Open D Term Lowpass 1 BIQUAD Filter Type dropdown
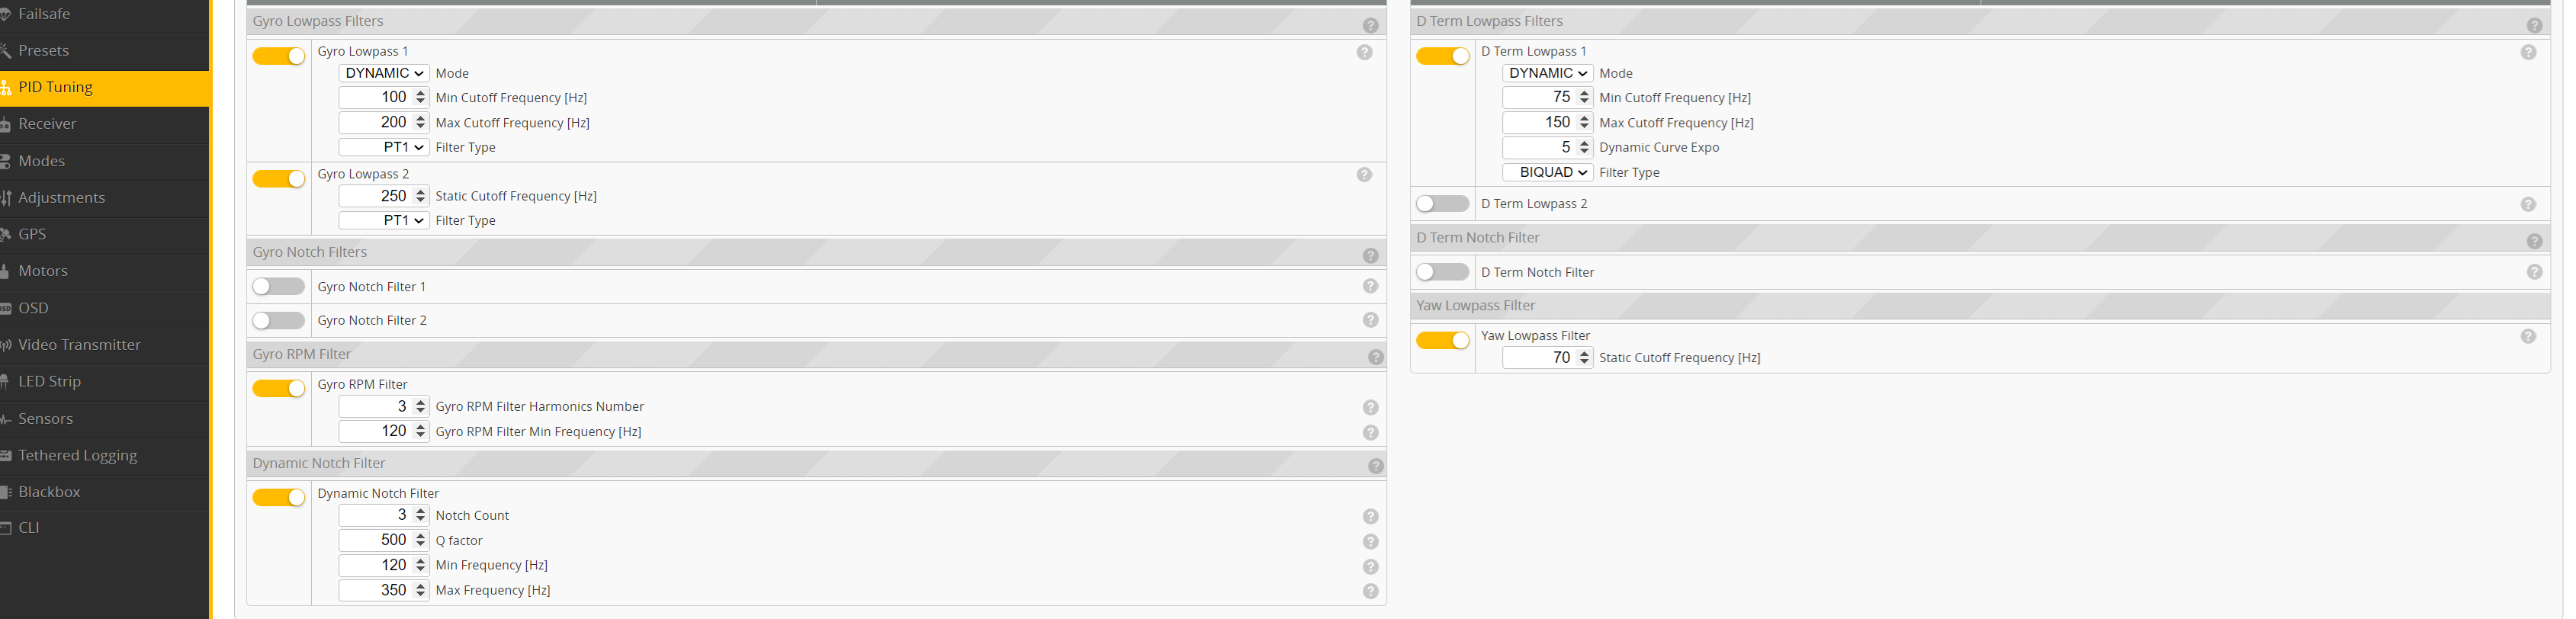Image resolution: width=2576 pixels, height=619 pixels. click(1548, 172)
